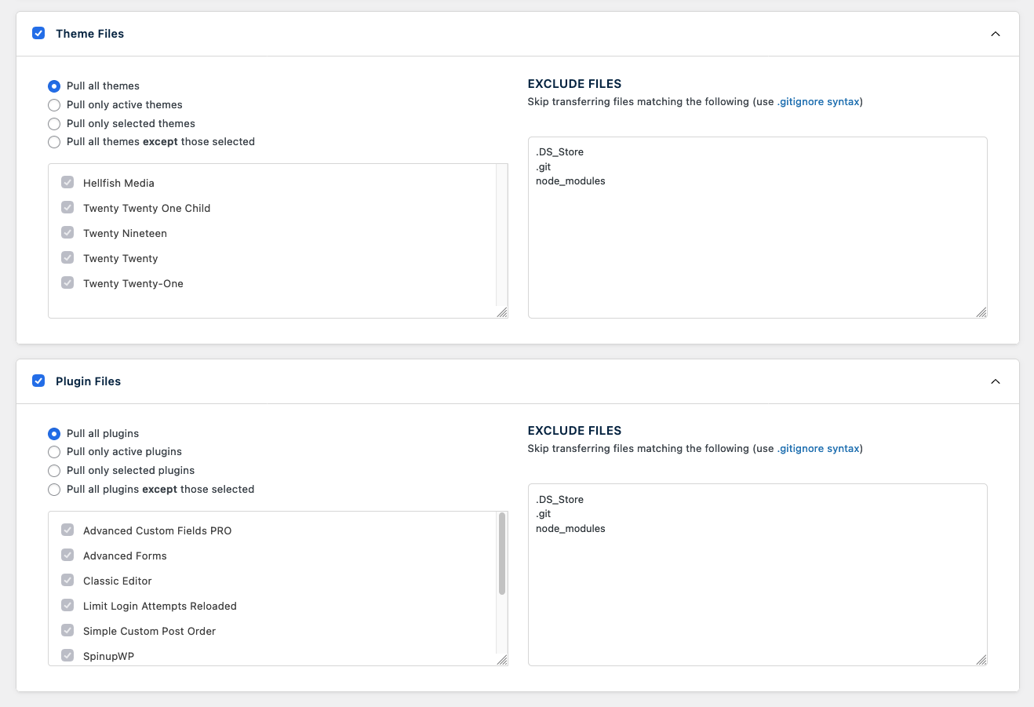The image size is (1034, 707).
Task: Click EXCLUDE FILES heading under Theme Files
Action: tap(574, 84)
